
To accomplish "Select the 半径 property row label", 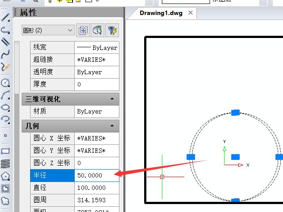I will click(x=52, y=175).
